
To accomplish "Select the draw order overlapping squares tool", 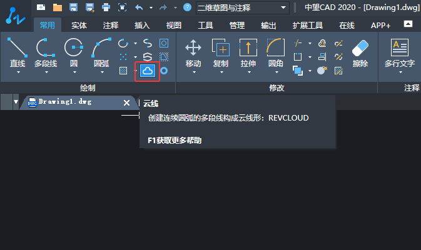I will coord(298,71).
